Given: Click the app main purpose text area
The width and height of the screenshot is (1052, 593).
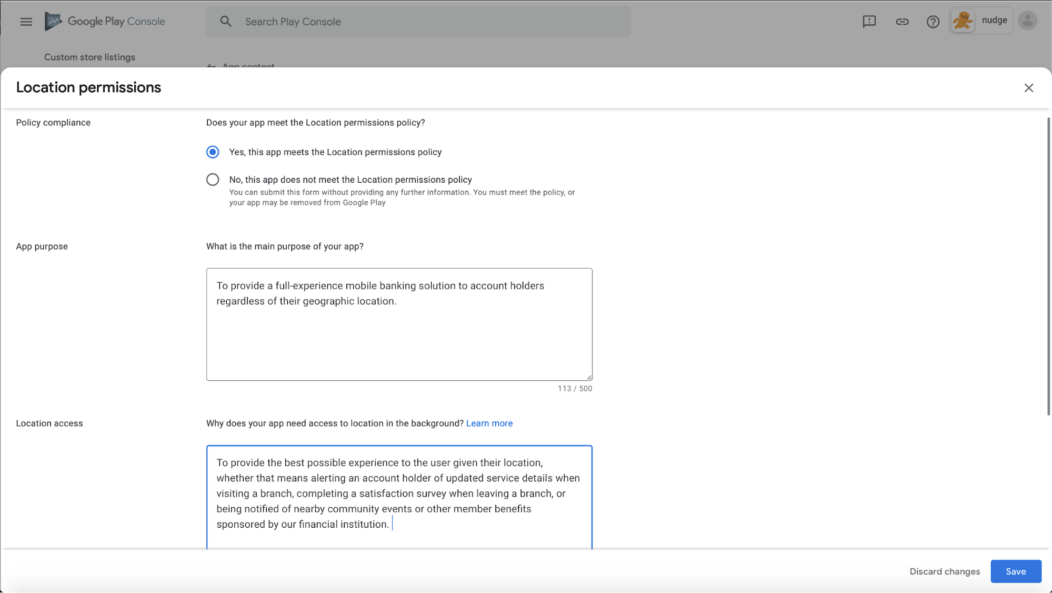Looking at the screenshot, I should click(399, 337).
